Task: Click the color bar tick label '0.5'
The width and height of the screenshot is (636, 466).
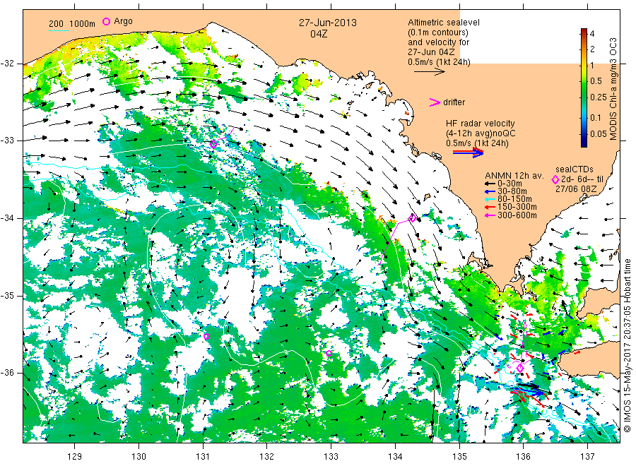Action: click(x=596, y=81)
